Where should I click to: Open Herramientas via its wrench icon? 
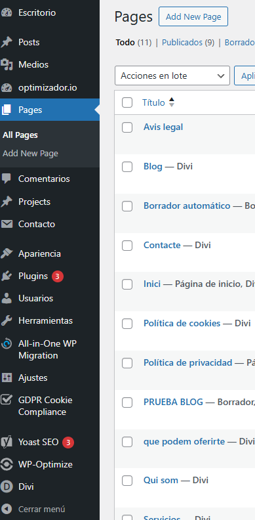coord(7,320)
